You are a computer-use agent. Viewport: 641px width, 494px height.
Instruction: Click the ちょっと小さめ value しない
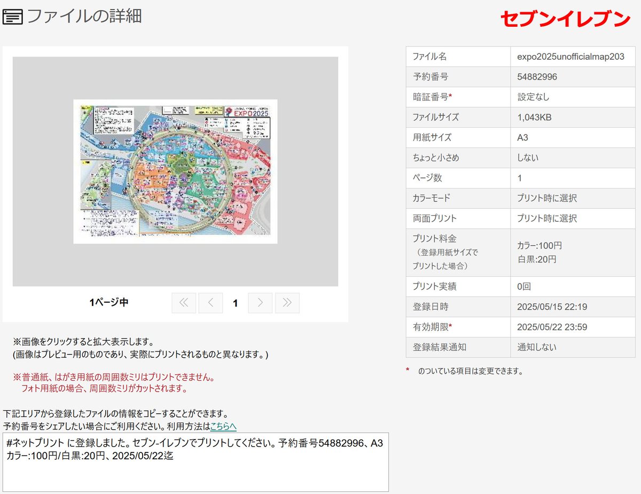click(x=528, y=158)
